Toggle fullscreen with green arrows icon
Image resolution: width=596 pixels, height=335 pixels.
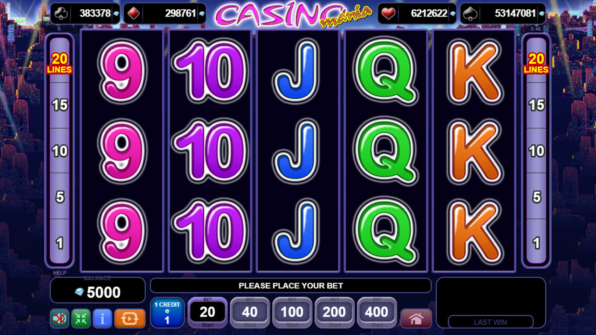point(81,319)
